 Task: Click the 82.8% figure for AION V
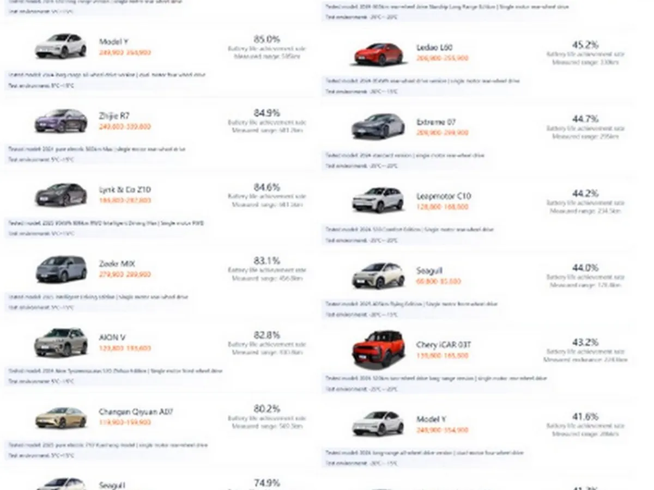tap(267, 335)
